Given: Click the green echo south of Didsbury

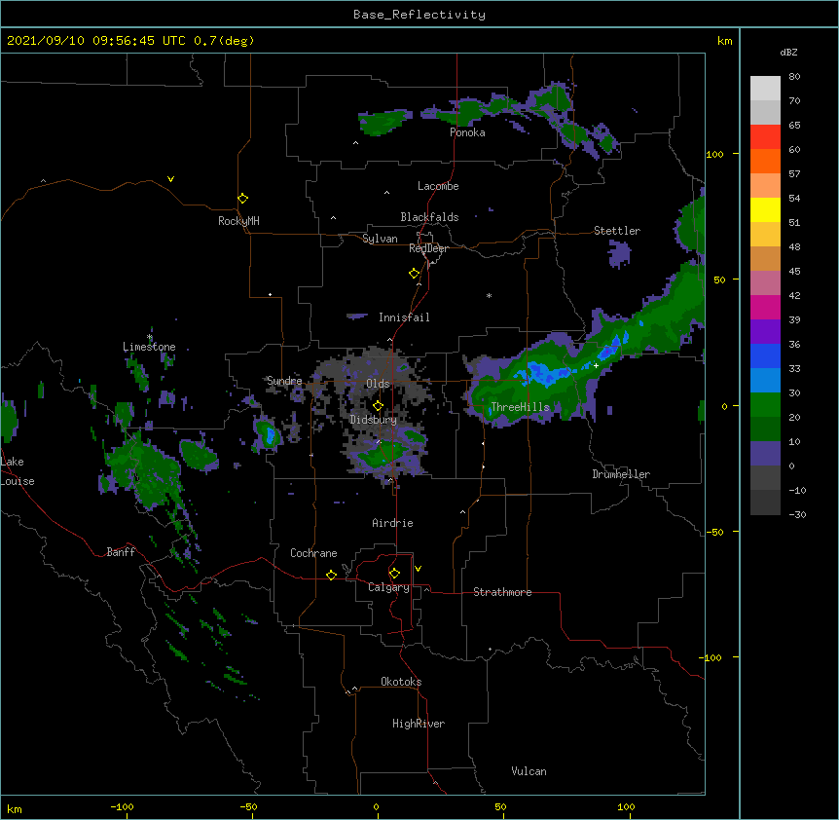Looking at the screenshot, I should click(x=383, y=455).
